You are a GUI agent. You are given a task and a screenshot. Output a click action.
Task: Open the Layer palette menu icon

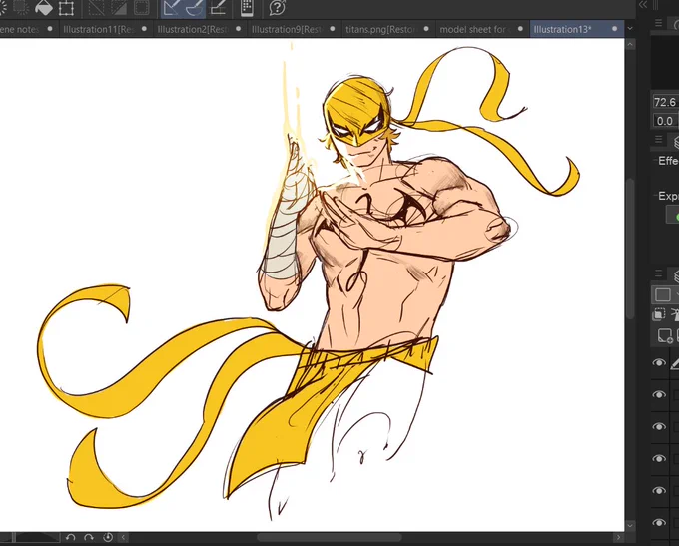tap(659, 273)
